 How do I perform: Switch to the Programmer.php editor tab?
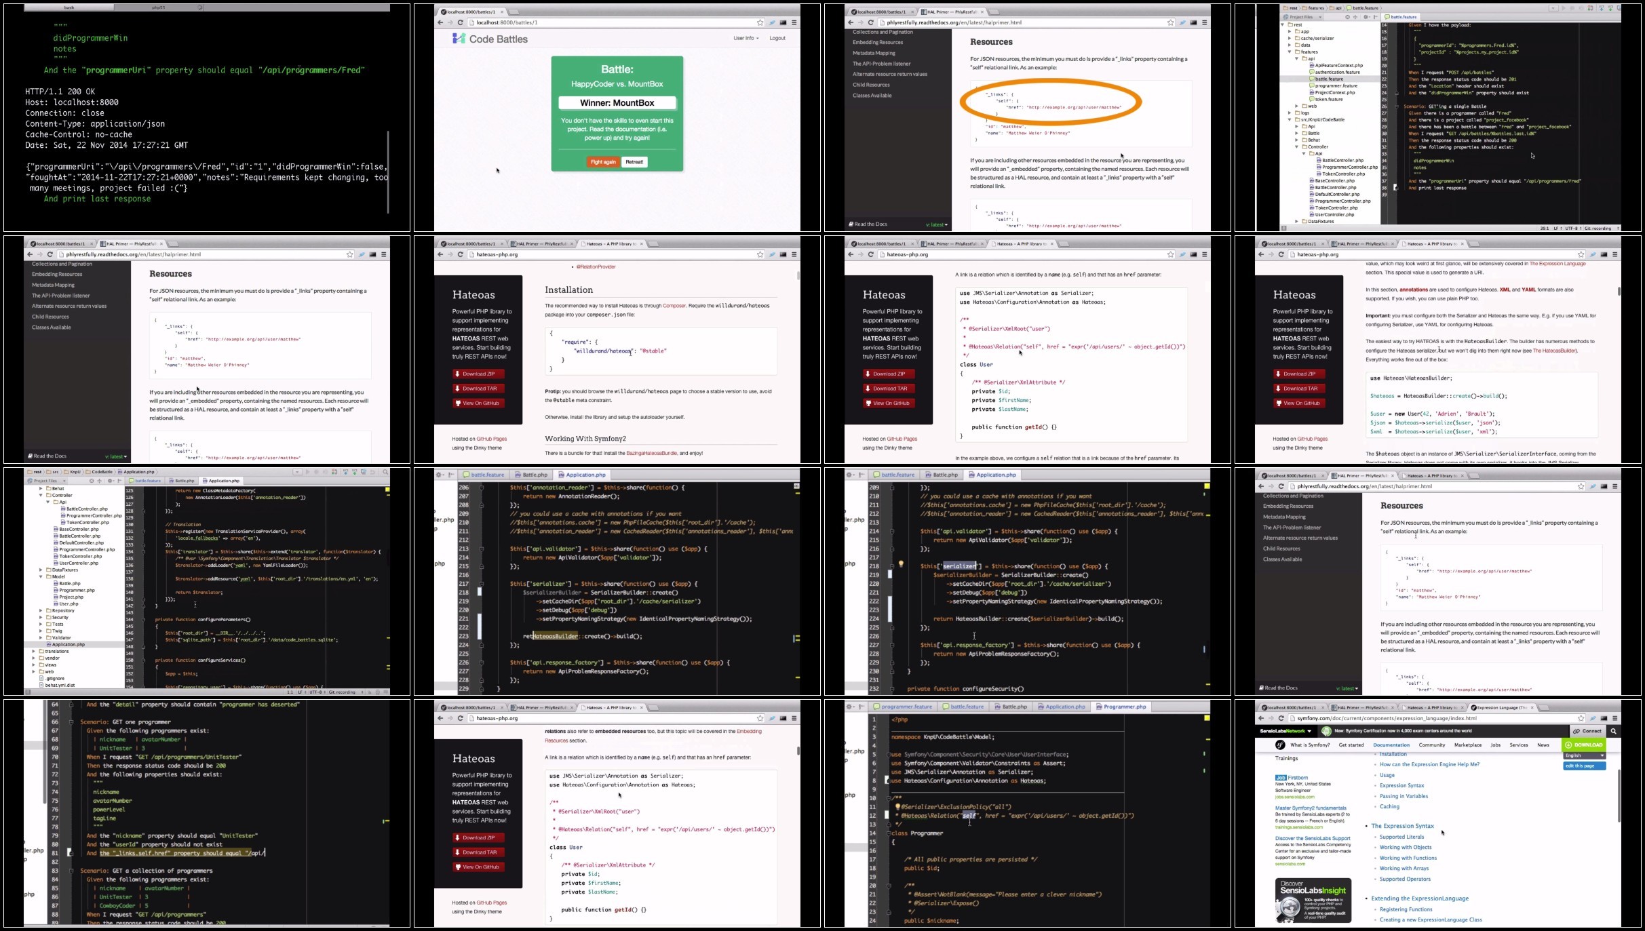tap(1121, 707)
